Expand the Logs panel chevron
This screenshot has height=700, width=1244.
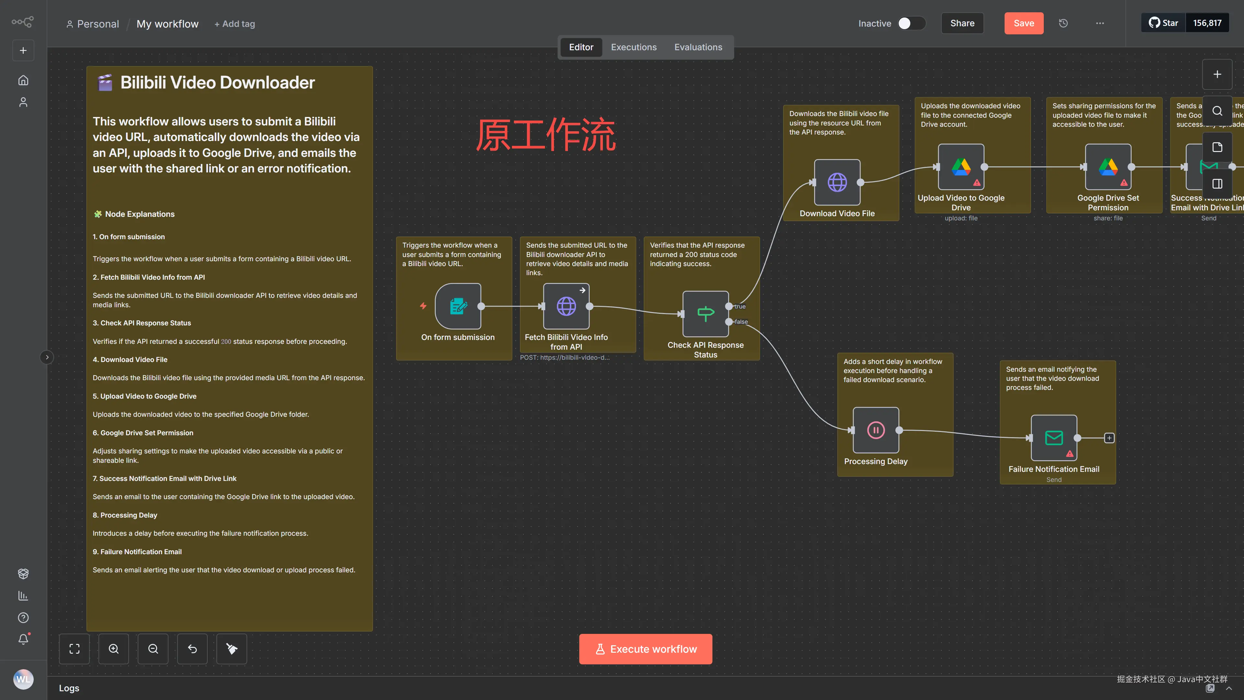click(1228, 688)
